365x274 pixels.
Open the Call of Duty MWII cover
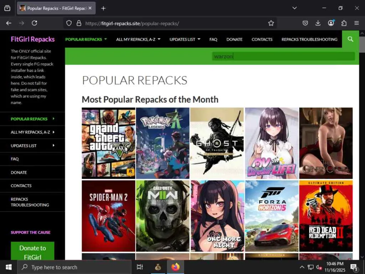click(163, 216)
